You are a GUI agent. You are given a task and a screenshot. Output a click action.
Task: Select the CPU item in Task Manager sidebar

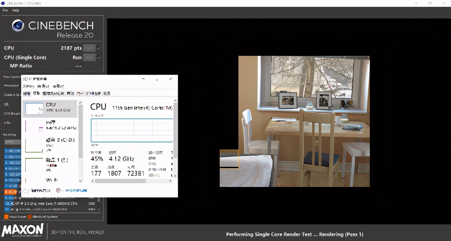pyautogui.click(x=50, y=109)
